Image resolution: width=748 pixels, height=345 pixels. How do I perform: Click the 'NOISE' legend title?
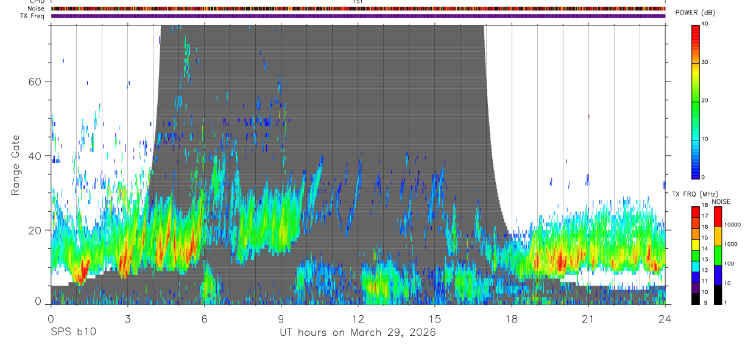(721, 202)
